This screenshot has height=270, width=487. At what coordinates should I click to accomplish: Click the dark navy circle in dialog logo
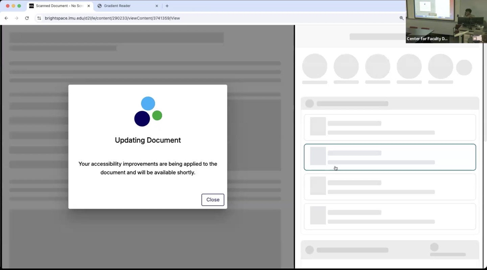point(142,119)
